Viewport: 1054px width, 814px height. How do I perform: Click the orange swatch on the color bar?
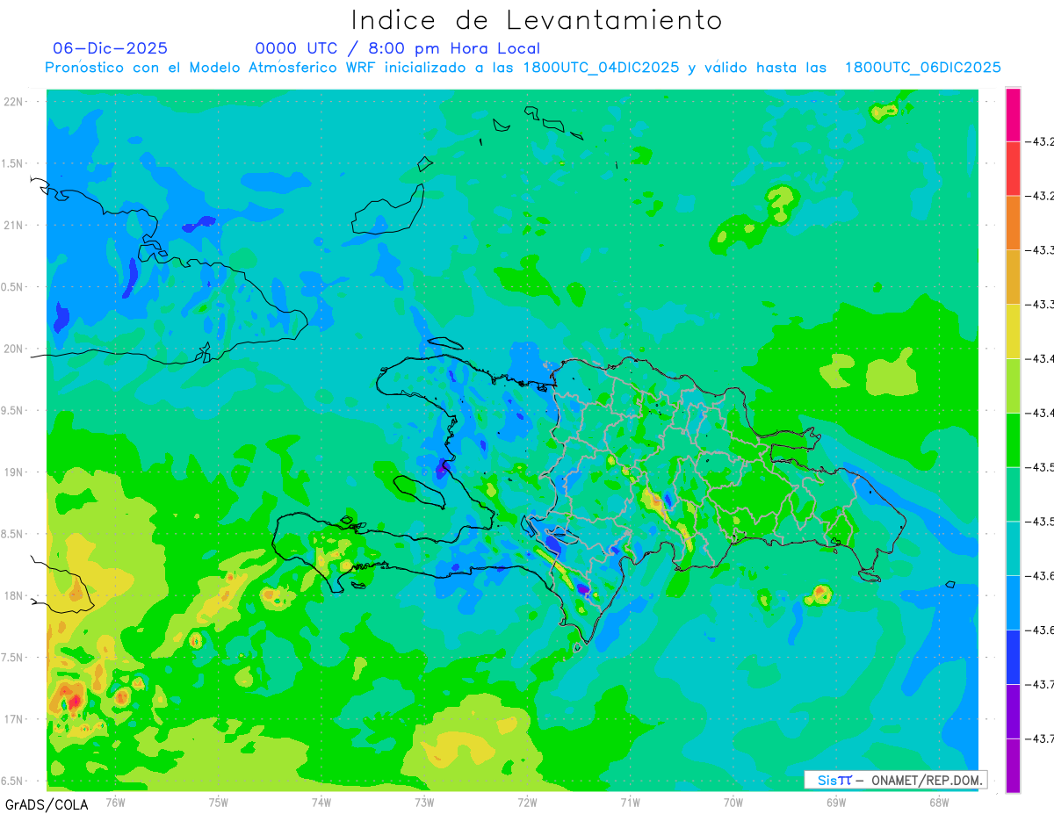point(1013,223)
